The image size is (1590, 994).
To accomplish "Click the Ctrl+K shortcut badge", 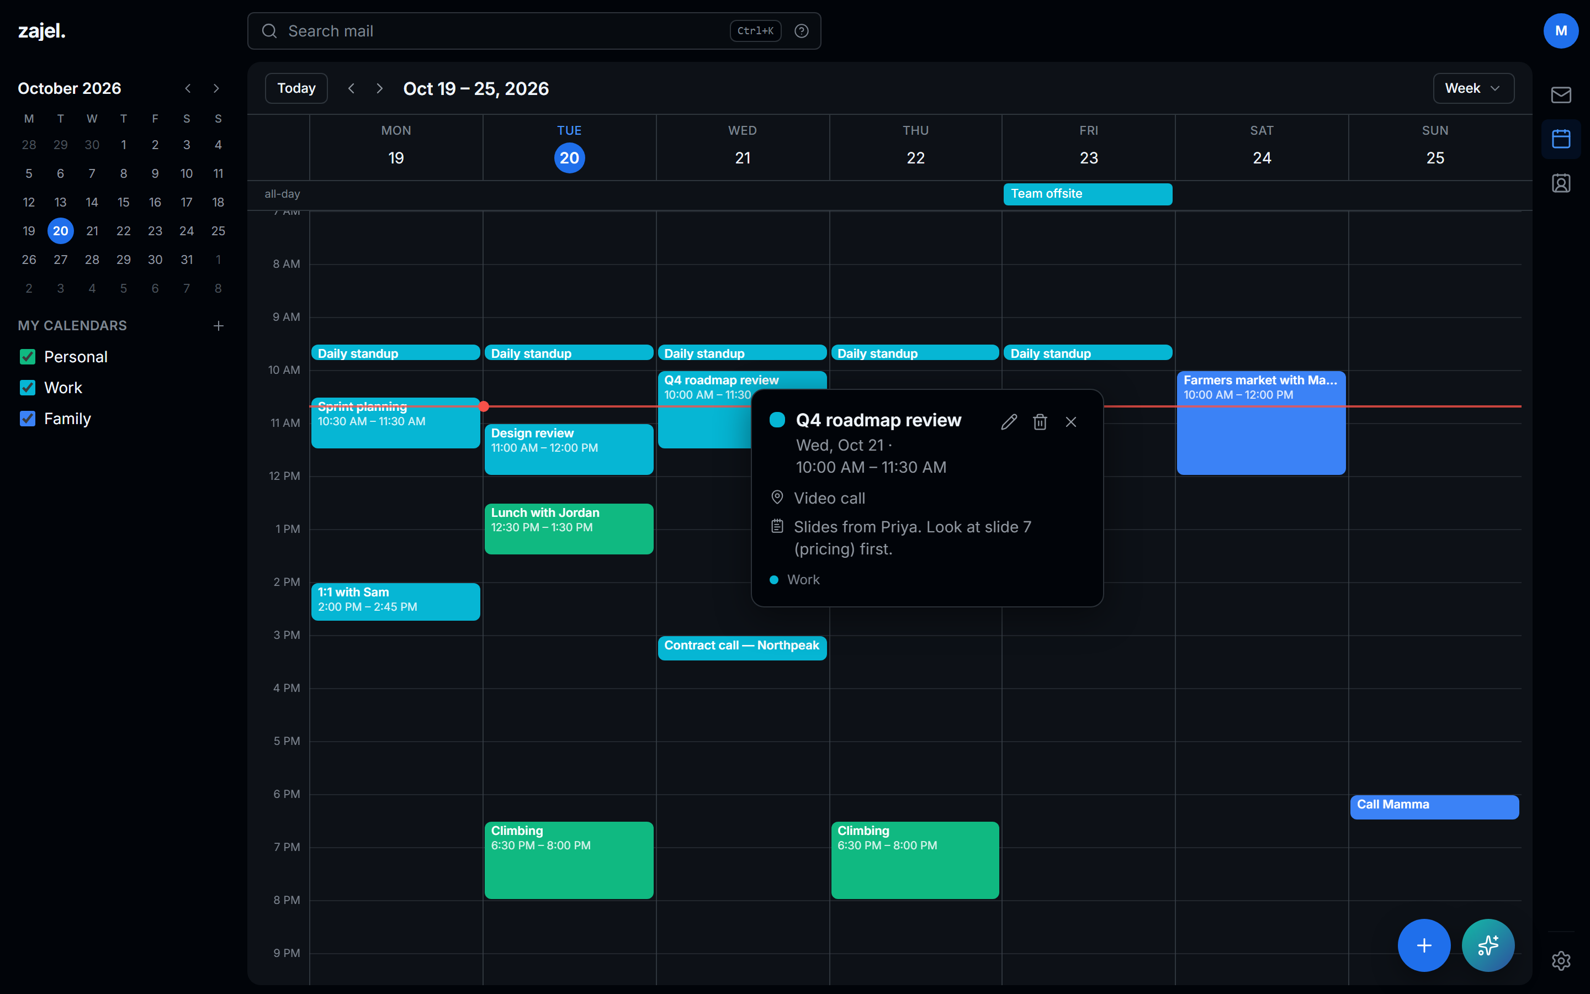I will pyautogui.click(x=755, y=31).
